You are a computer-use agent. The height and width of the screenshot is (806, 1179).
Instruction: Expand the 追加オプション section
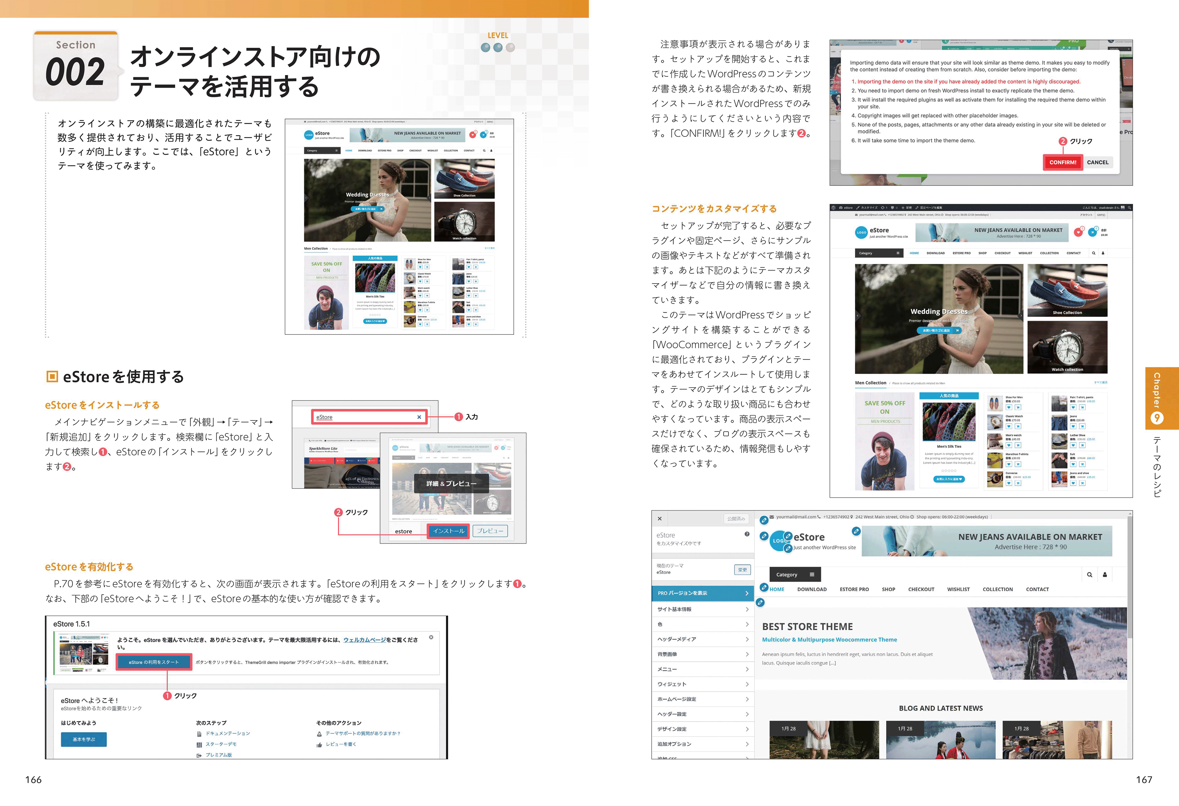click(x=702, y=744)
